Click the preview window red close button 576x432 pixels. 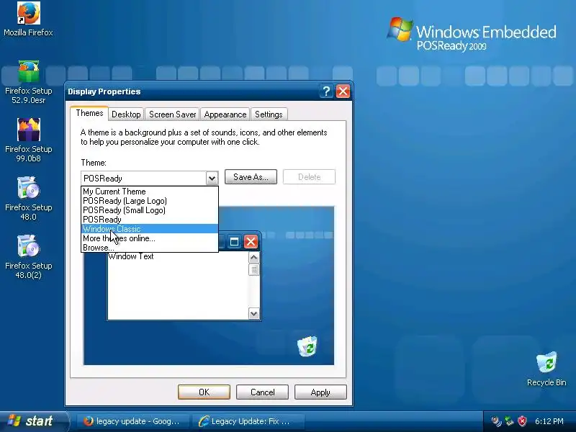coord(251,242)
